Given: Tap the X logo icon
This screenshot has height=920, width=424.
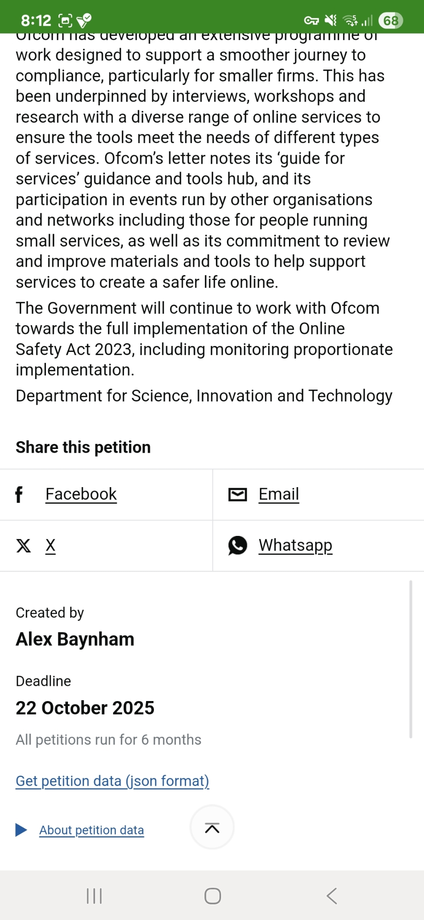Looking at the screenshot, I should [23, 546].
